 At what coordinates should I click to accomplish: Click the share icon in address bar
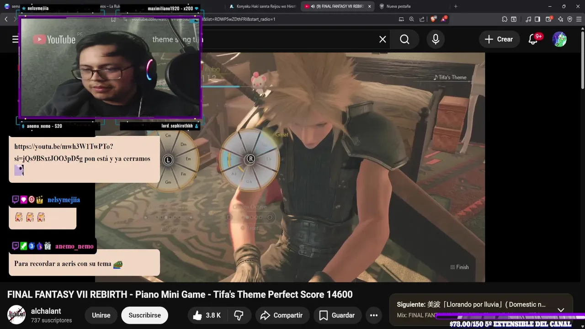(422, 19)
